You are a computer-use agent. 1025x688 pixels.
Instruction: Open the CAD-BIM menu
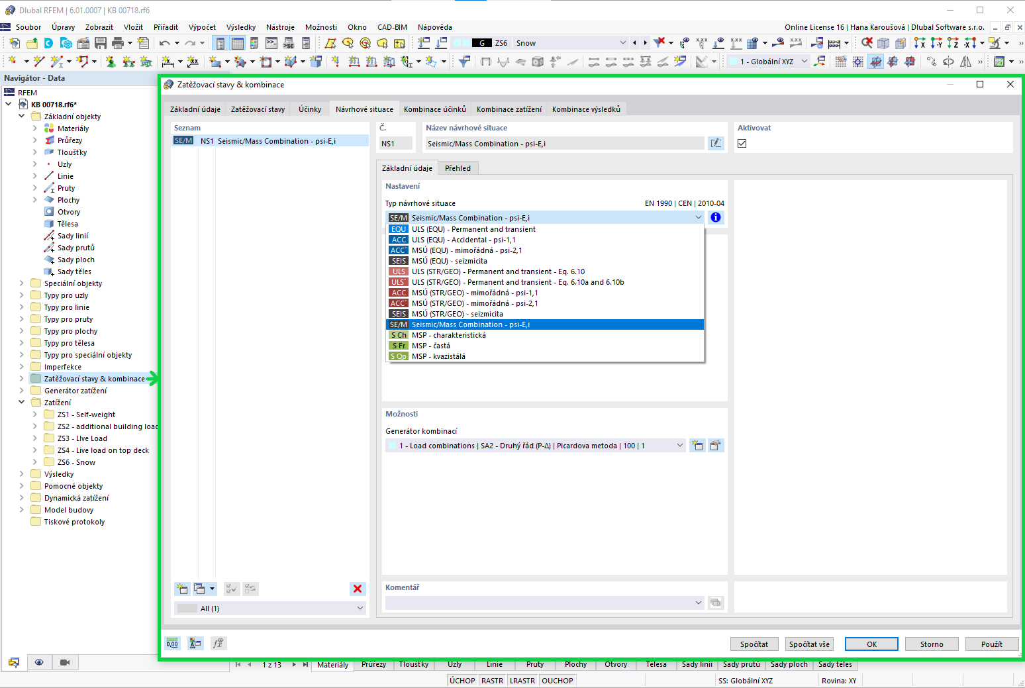pyautogui.click(x=392, y=27)
